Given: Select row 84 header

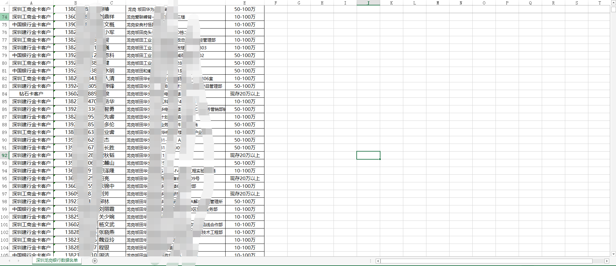Looking at the screenshot, I should pyautogui.click(x=4, y=94).
